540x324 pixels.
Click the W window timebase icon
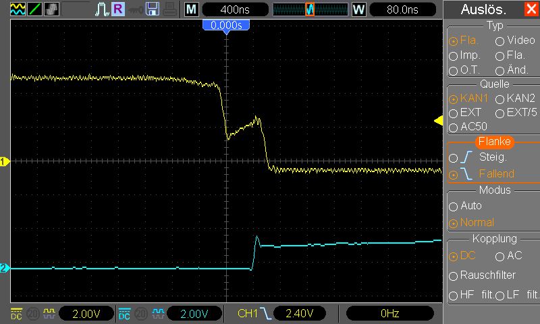358,9
